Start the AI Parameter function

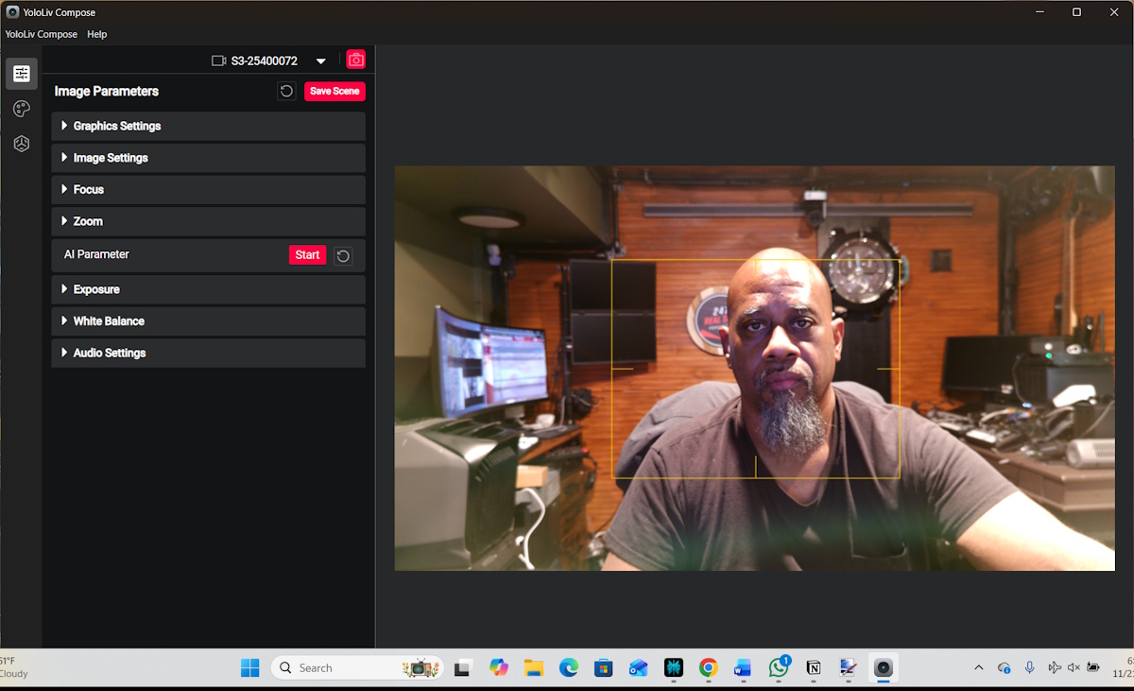click(x=307, y=255)
